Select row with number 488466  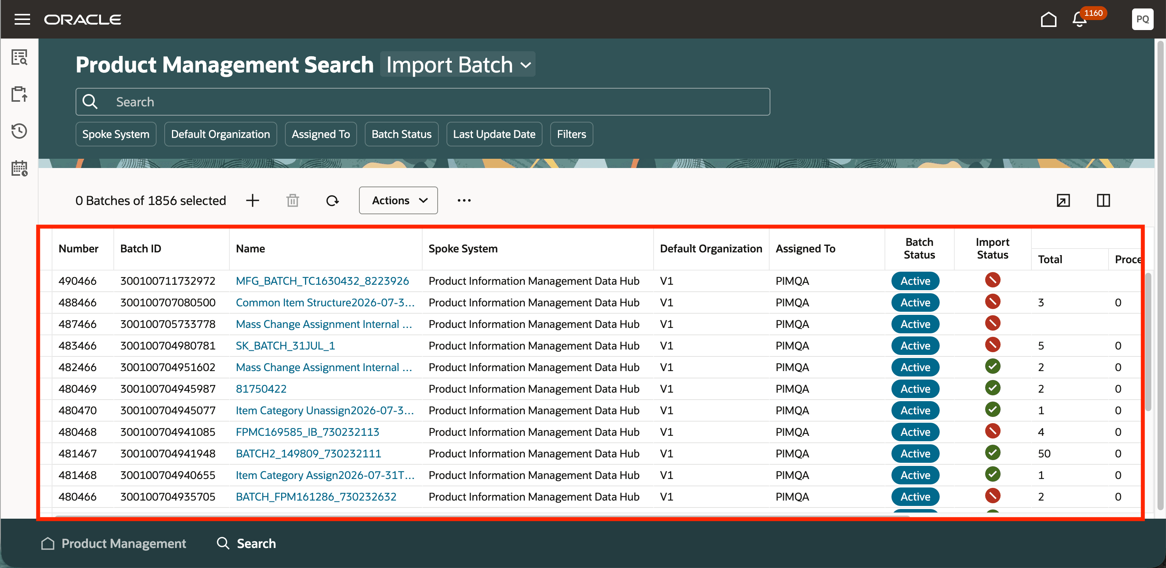click(78, 302)
